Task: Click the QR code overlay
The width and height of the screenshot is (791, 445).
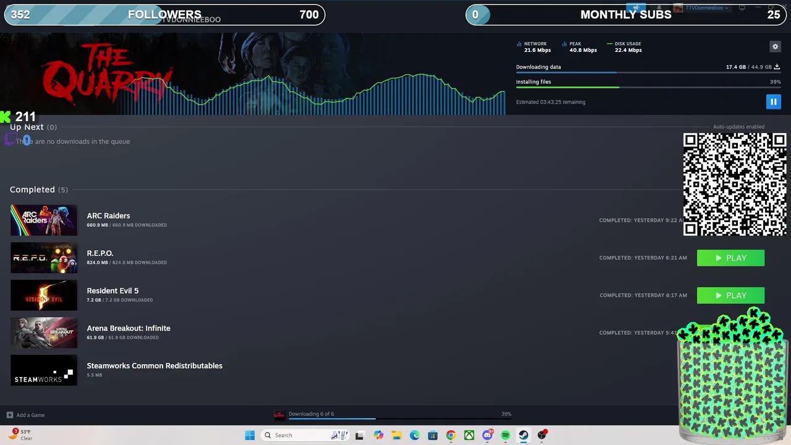Action: (735, 184)
